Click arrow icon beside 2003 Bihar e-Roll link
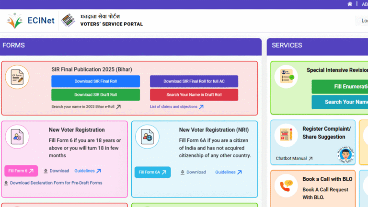This screenshot has width=368, height=207. [118, 107]
